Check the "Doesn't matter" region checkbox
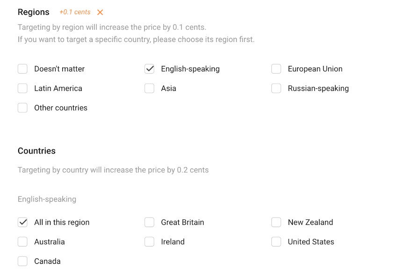414x274 pixels. [x=22, y=69]
